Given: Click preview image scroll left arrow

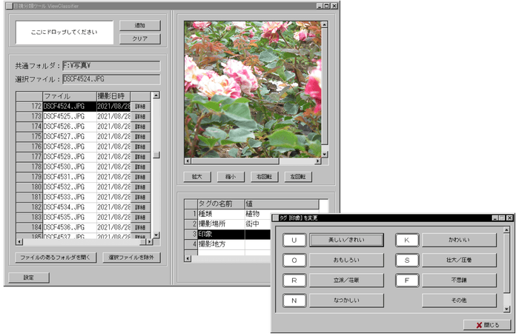Looking at the screenshot, I should tap(188, 161).
